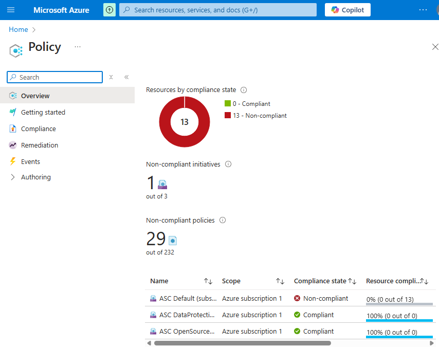The width and height of the screenshot is (439, 347).
Task: Click the Getting started flag icon
Action: [13, 112]
